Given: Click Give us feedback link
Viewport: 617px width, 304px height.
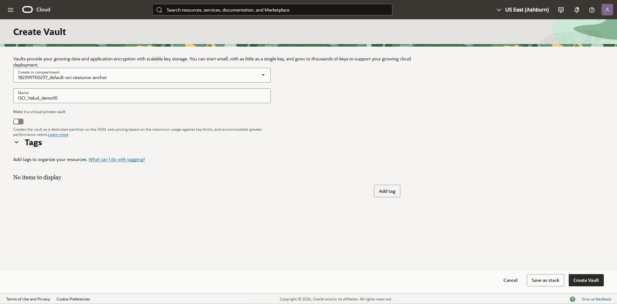Looking at the screenshot, I should (x=596, y=299).
